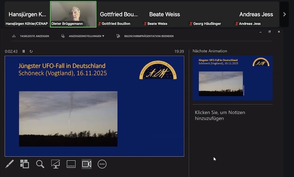Toggle subtitles icon in presenter toolbar

click(71, 164)
